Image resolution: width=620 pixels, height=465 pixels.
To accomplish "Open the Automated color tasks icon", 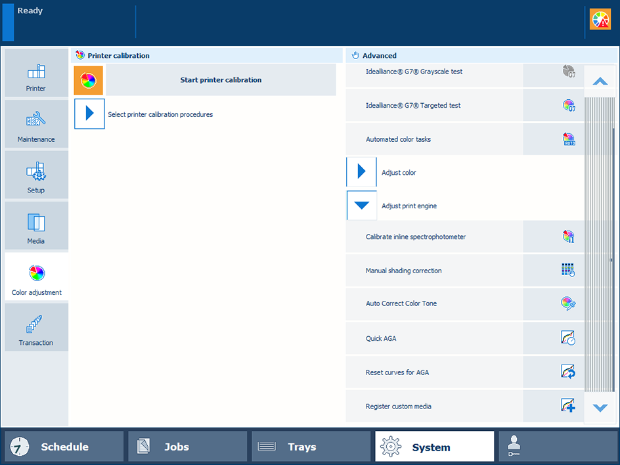I will click(568, 139).
